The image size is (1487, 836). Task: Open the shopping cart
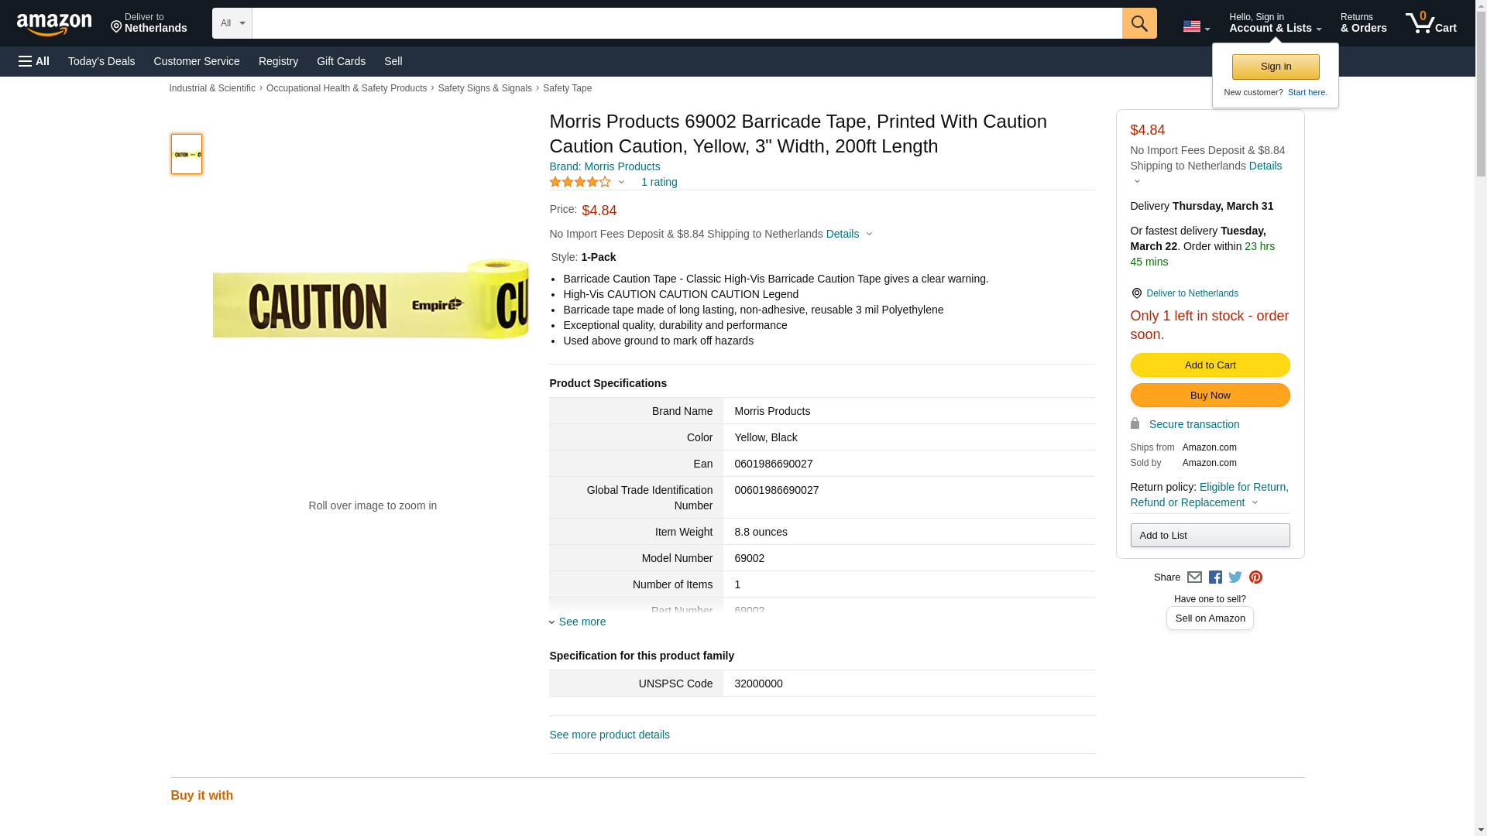(1430, 23)
